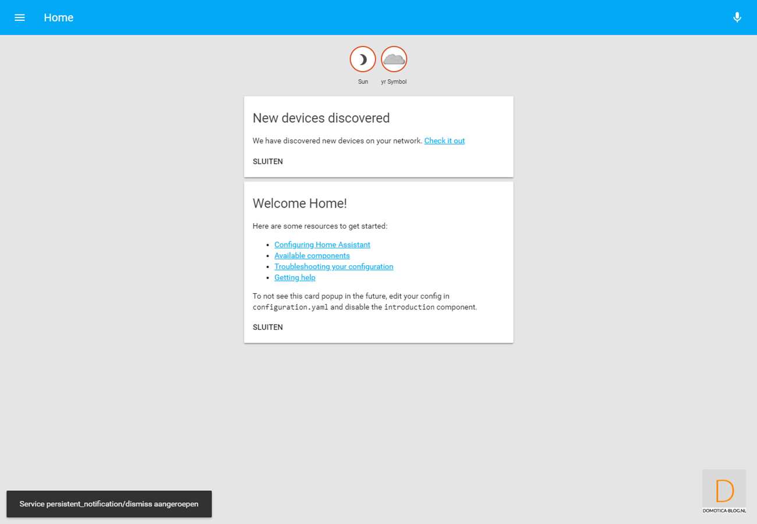Dismiss the New devices discovered card with SLUITEN

click(268, 162)
